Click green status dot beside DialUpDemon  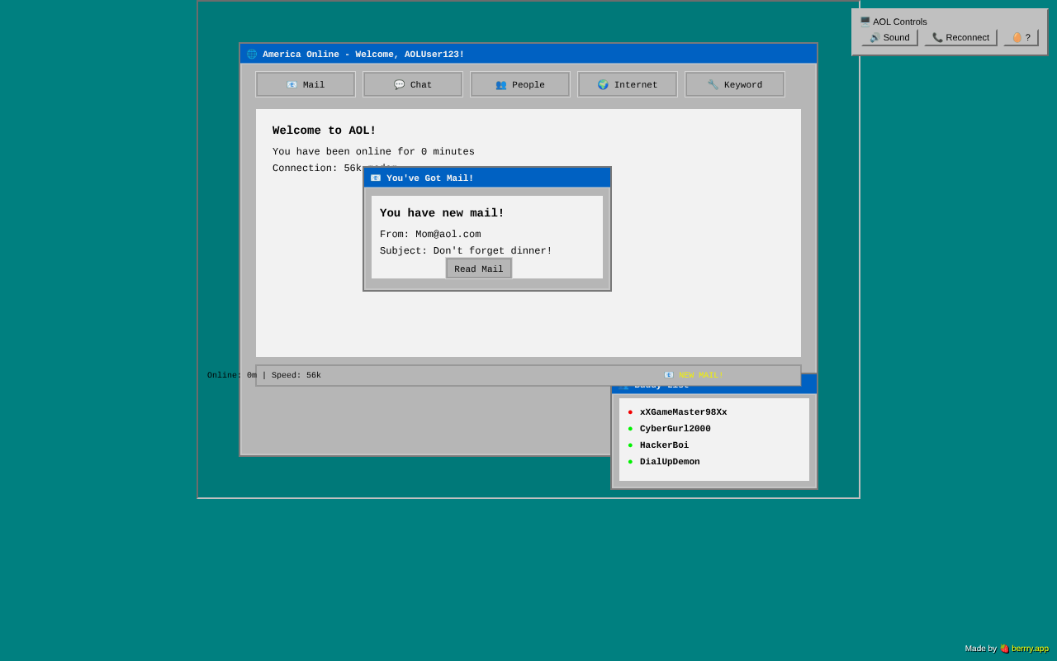pyautogui.click(x=630, y=461)
